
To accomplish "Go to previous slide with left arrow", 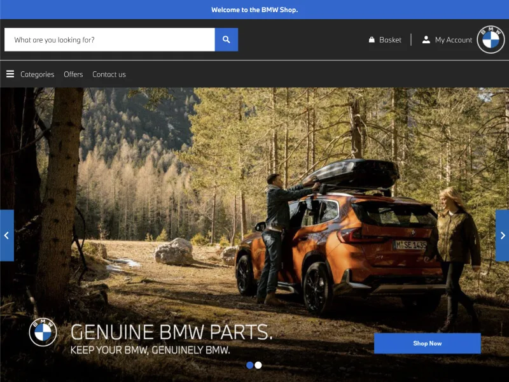I will pyautogui.click(x=6, y=236).
